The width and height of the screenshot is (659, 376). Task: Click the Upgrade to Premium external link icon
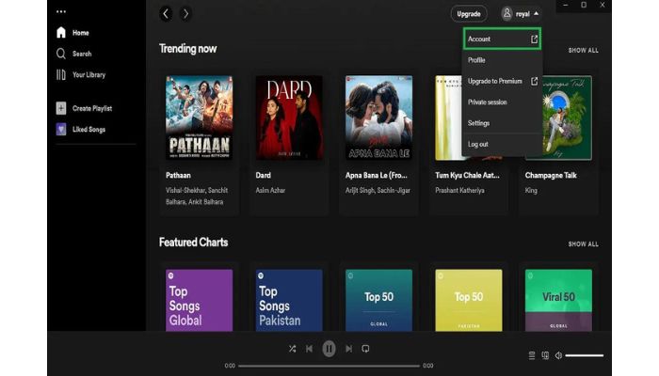[x=534, y=81]
